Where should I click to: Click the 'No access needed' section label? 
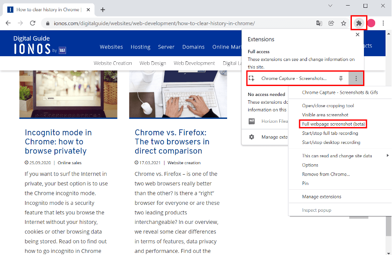pos(266,95)
